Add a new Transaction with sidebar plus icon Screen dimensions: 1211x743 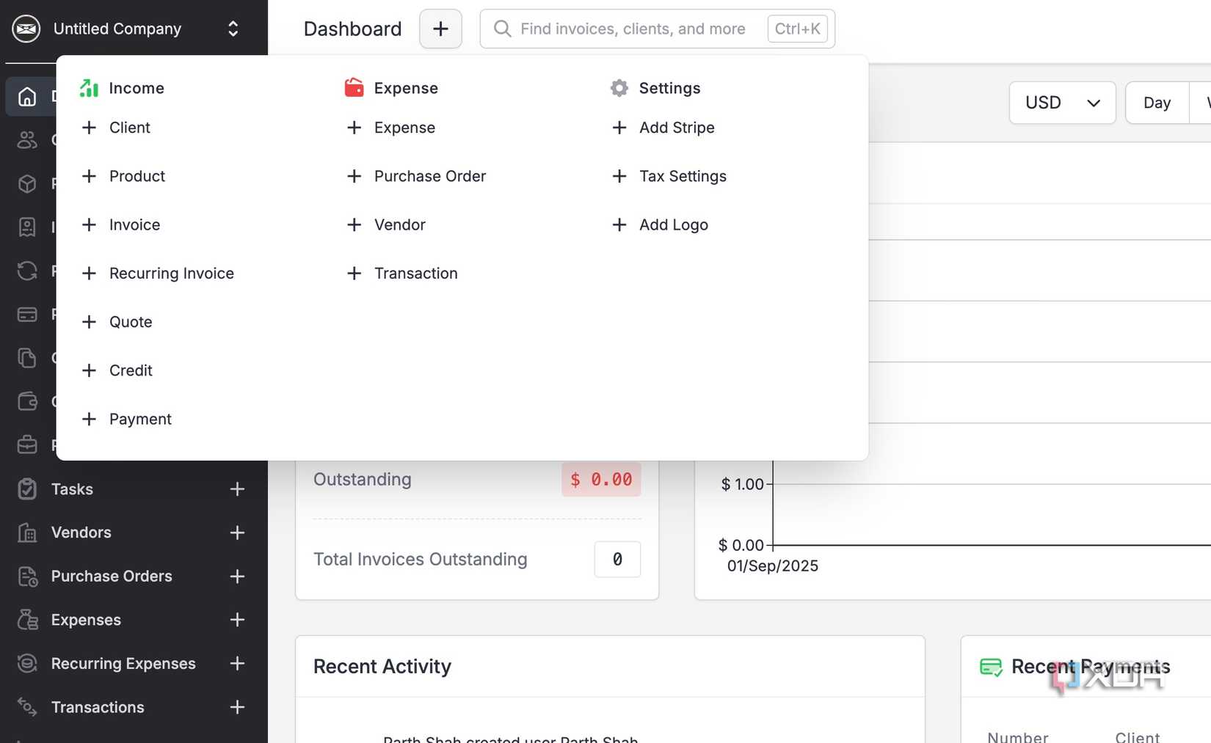point(237,707)
